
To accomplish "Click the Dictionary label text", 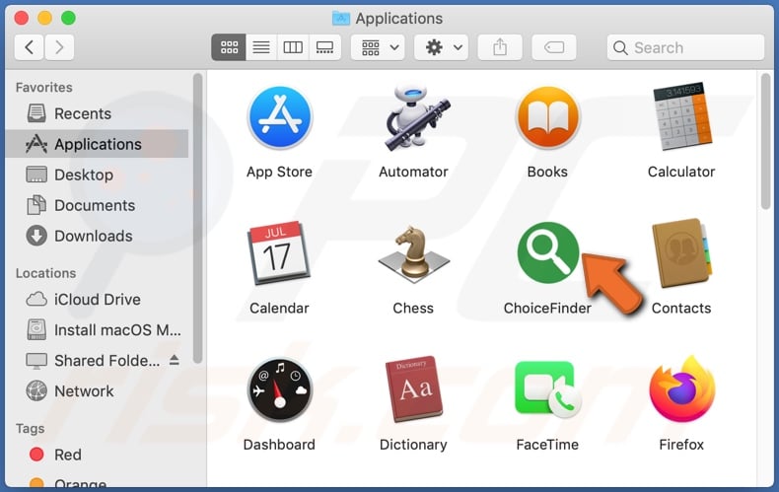I will coord(413,445).
